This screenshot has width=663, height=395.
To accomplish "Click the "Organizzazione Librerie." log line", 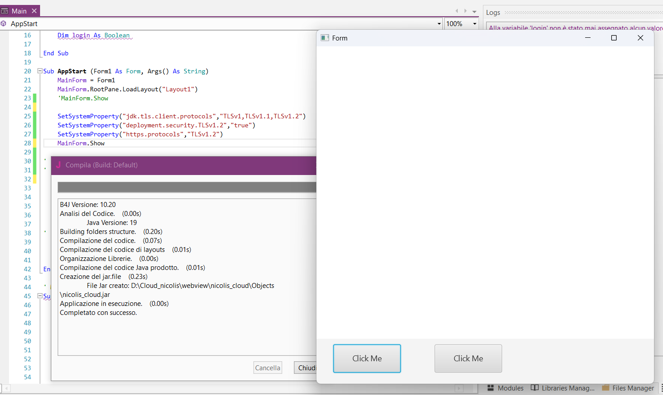I will pos(109,259).
